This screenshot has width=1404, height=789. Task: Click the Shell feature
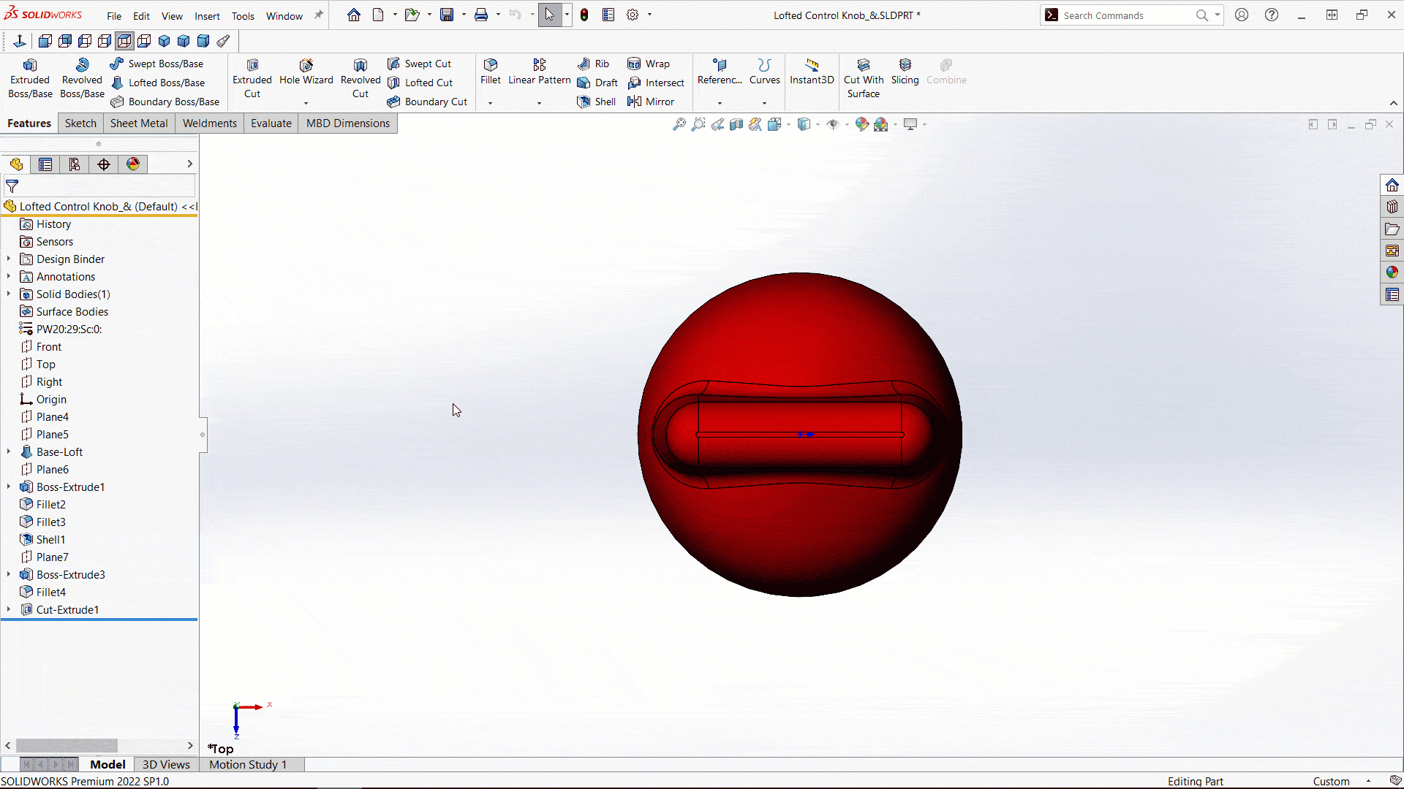[x=597, y=102]
